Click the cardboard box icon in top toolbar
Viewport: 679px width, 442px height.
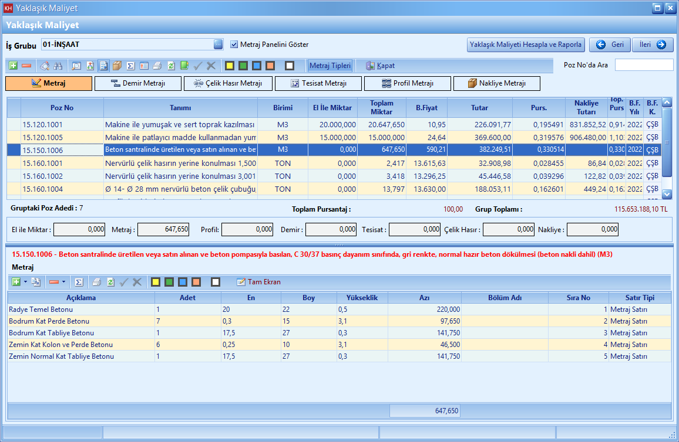coord(117,66)
